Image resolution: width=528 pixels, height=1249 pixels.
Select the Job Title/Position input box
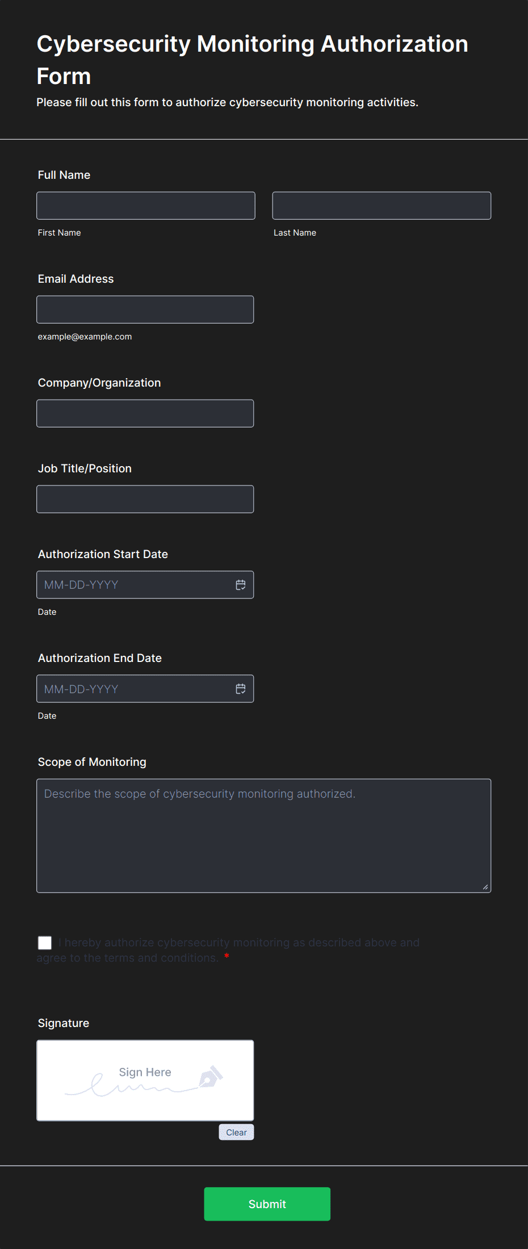[x=145, y=499]
